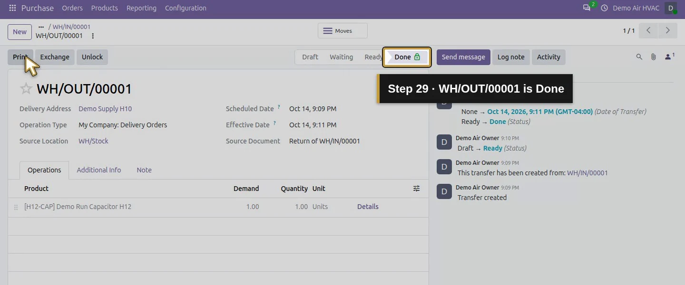Open attachments paperclip icon
685x285 pixels.
tap(654, 57)
